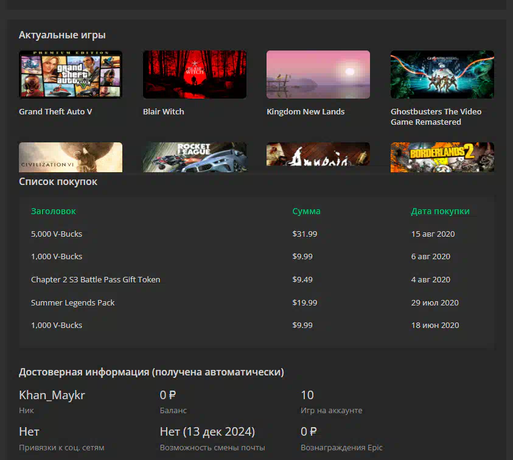Click the Список покупок heading

coord(58,181)
